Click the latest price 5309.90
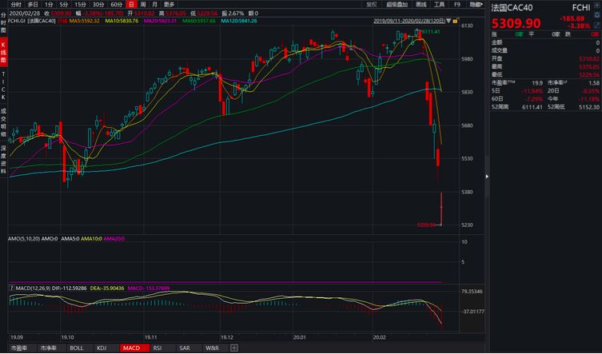The image size is (602, 354). pyautogui.click(x=516, y=23)
